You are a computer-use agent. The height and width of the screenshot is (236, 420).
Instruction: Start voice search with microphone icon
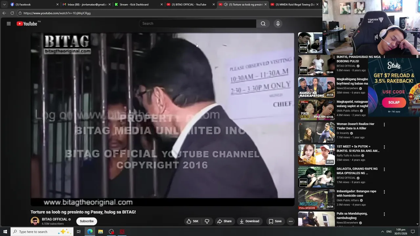tap(278, 24)
